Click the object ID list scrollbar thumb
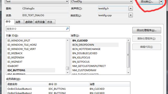Screen dimensions: 168x94 67,68
